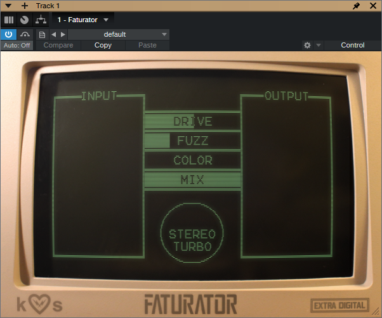Pin the plugin window
The height and width of the screenshot is (318, 382).
tap(356, 6)
